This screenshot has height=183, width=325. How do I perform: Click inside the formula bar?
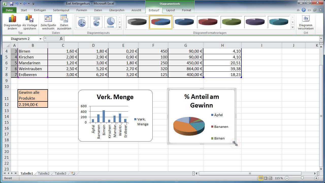pyautogui.click(x=192, y=39)
